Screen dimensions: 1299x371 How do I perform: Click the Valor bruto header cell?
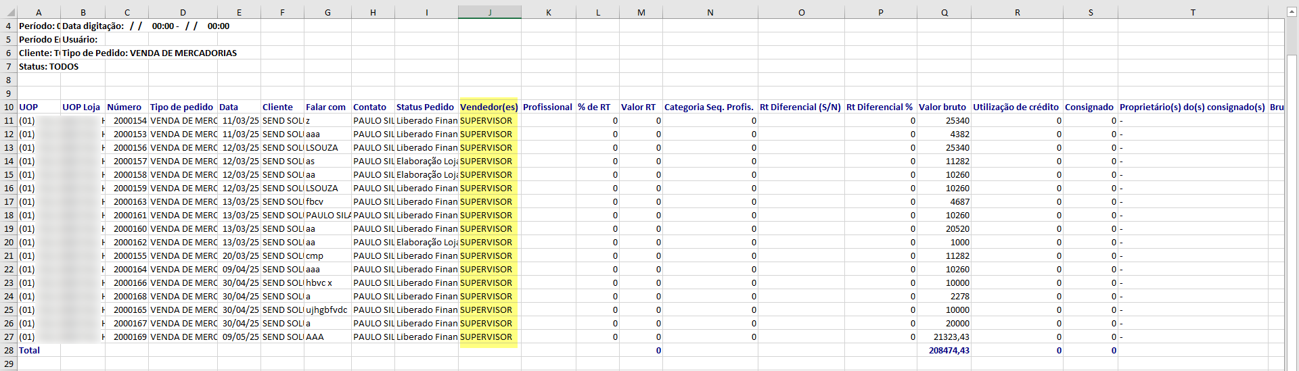[942, 107]
